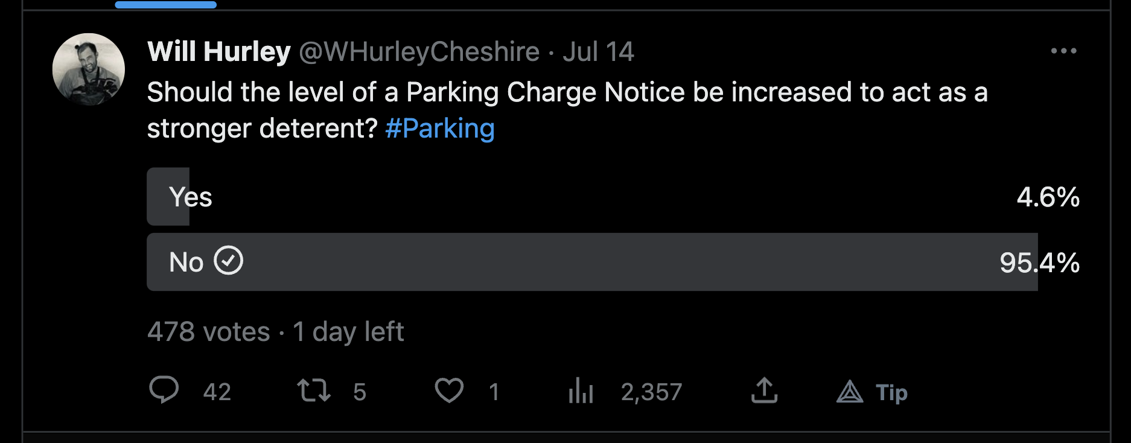
Task: Click the Tip triangle icon
Action: pos(850,392)
